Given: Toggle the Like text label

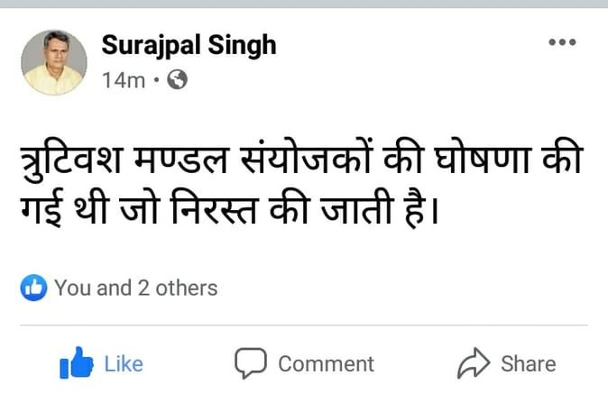Looking at the screenshot, I should [x=124, y=363].
